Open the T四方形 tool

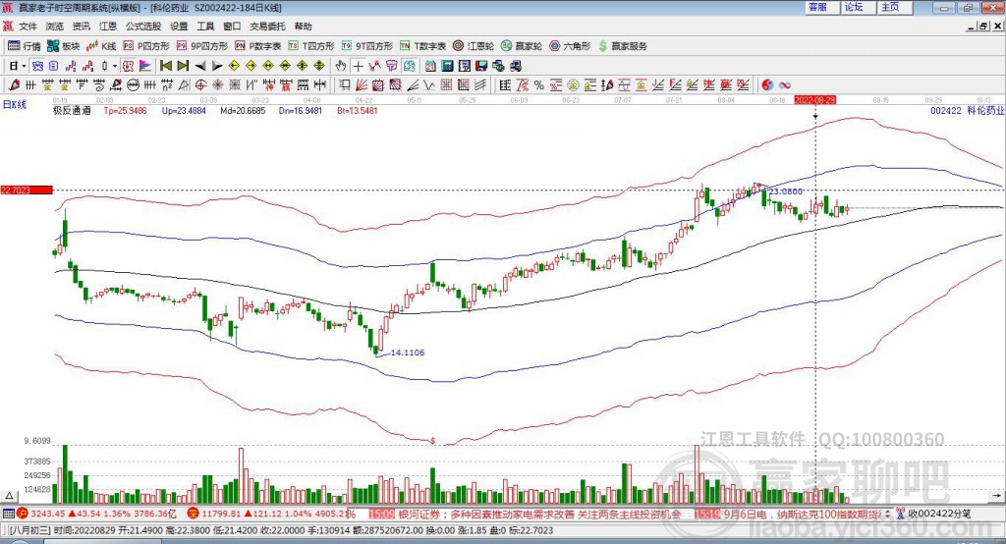[311, 46]
